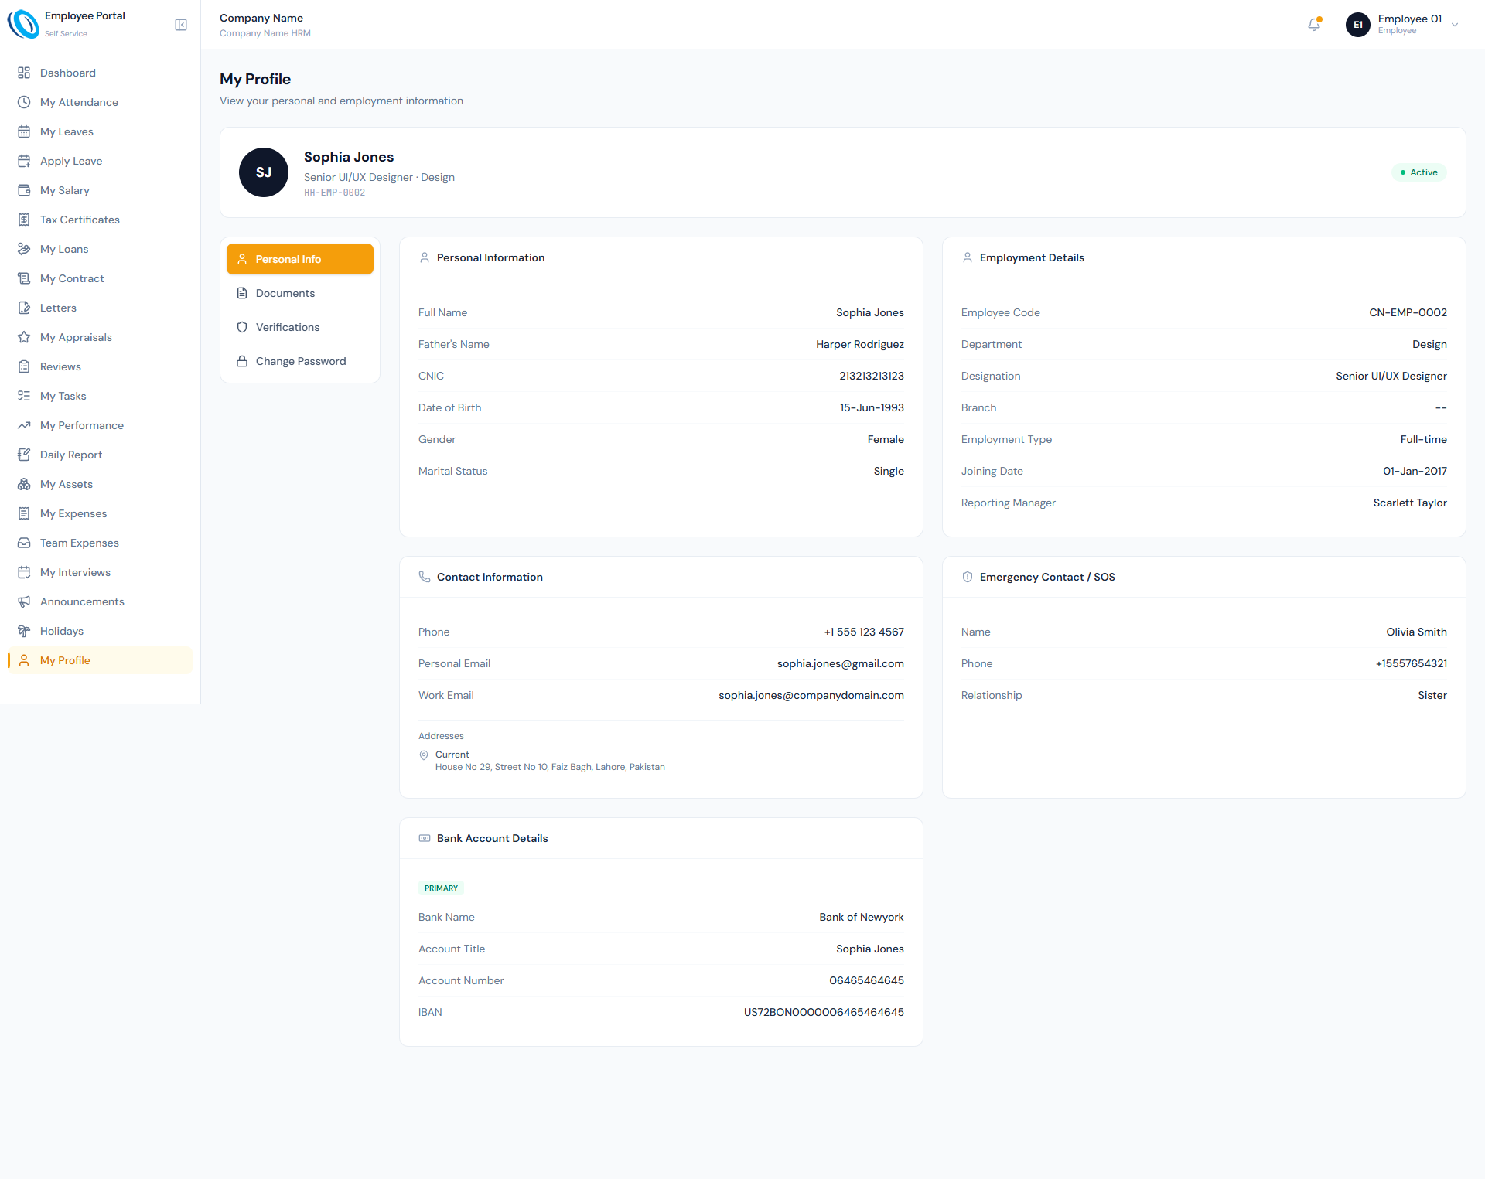Viewport: 1485px width, 1179px height.
Task: Go to My Attendance page
Action: tap(100, 102)
